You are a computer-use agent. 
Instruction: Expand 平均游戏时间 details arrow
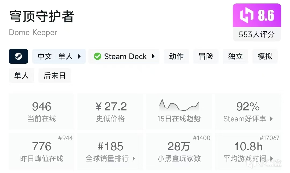[271, 159]
